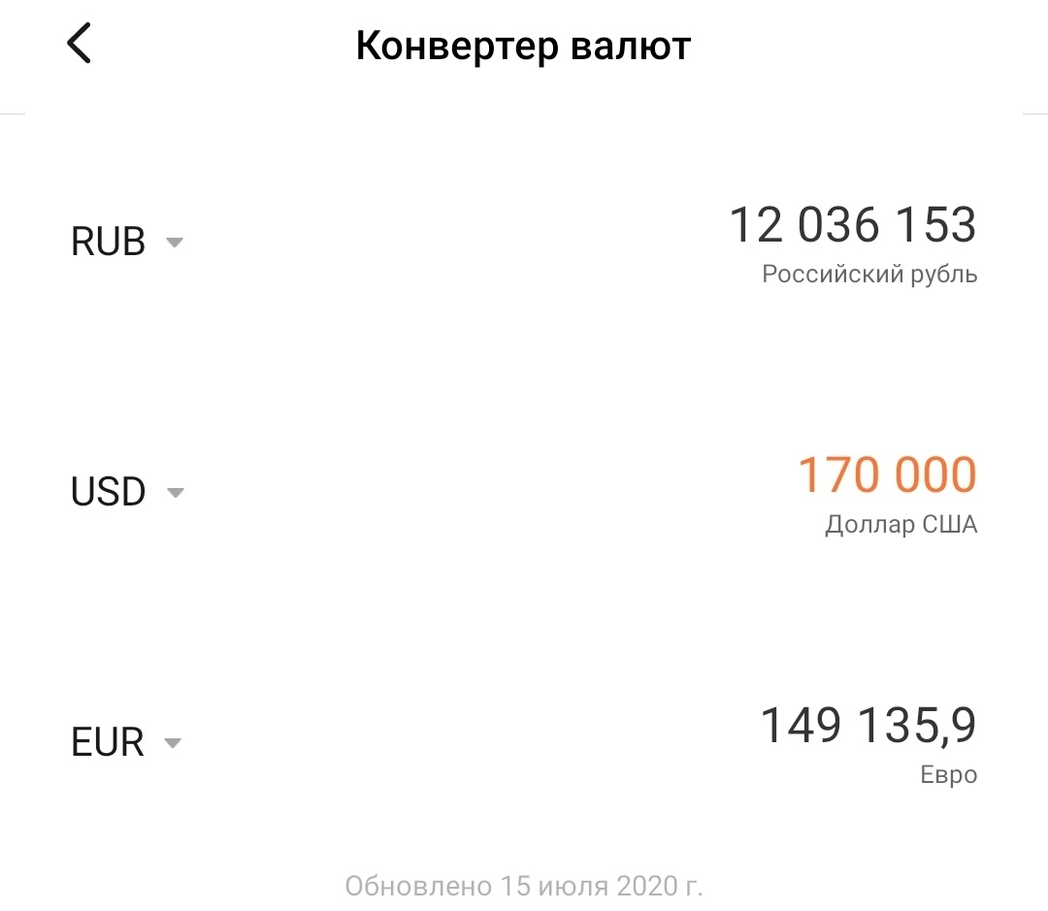Go back using the back arrow

pyautogui.click(x=79, y=45)
